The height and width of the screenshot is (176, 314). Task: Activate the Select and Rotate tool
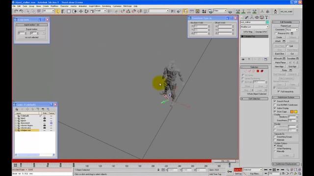[x=86, y=11]
